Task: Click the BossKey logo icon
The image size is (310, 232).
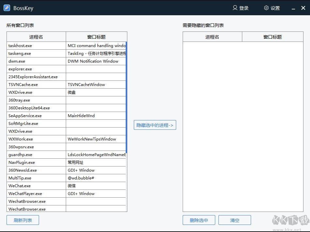Action: pyautogui.click(x=7, y=7)
